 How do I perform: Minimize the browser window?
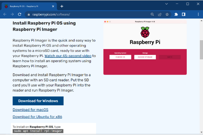[177, 4]
